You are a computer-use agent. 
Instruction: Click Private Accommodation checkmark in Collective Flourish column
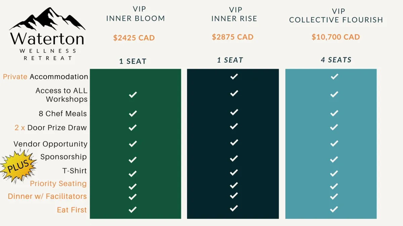(x=334, y=77)
